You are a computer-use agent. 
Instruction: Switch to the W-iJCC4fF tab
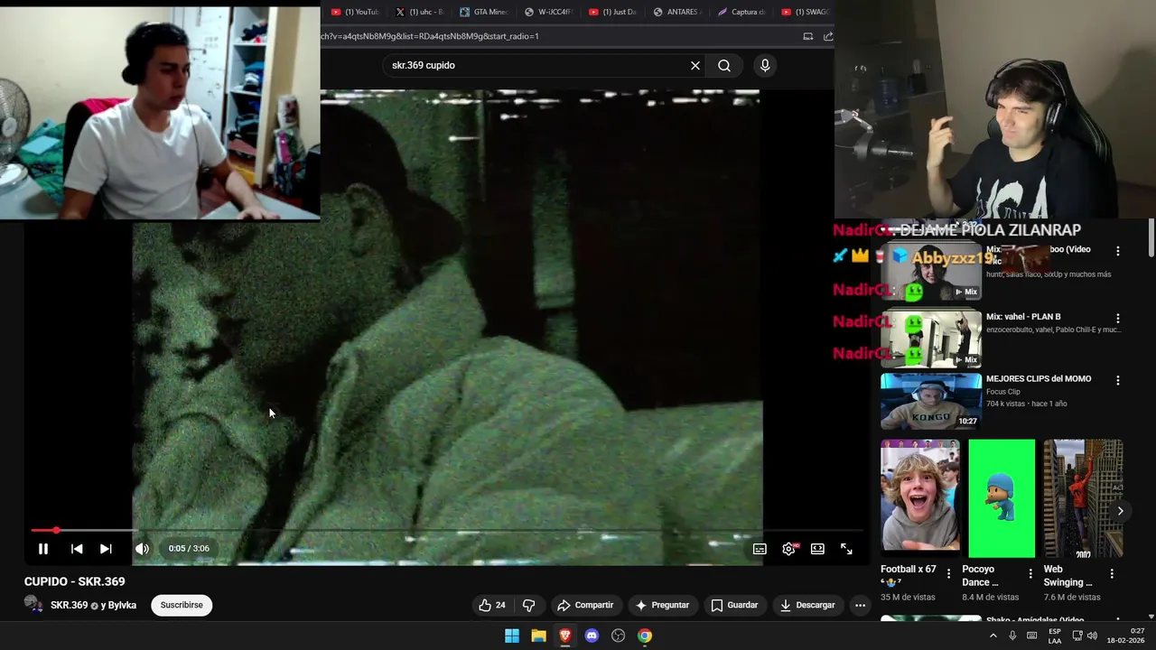(548, 12)
